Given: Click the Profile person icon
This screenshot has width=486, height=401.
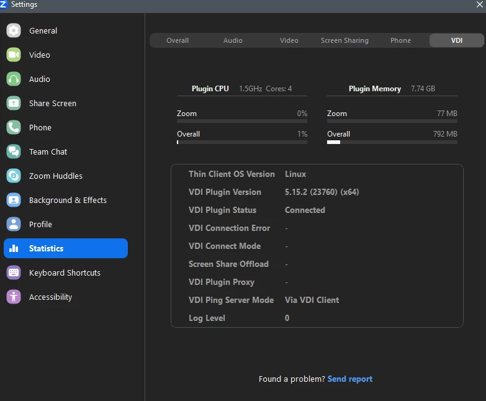Looking at the screenshot, I should coord(14,224).
